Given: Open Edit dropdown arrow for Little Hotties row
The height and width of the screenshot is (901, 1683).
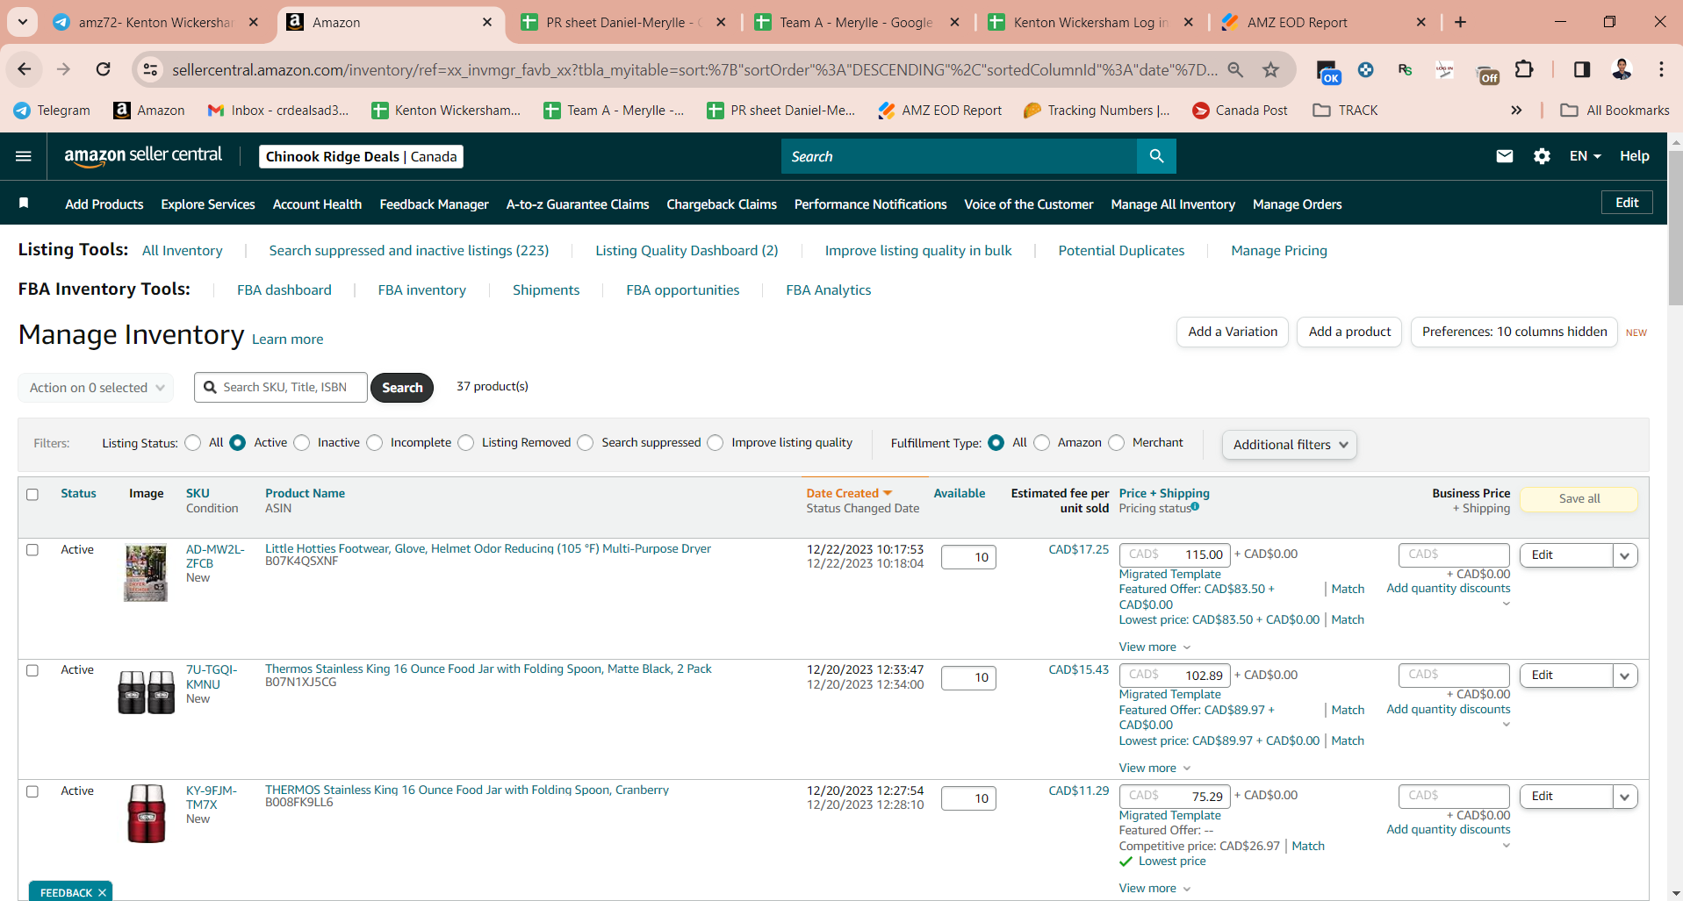Looking at the screenshot, I should [1625, 555].
